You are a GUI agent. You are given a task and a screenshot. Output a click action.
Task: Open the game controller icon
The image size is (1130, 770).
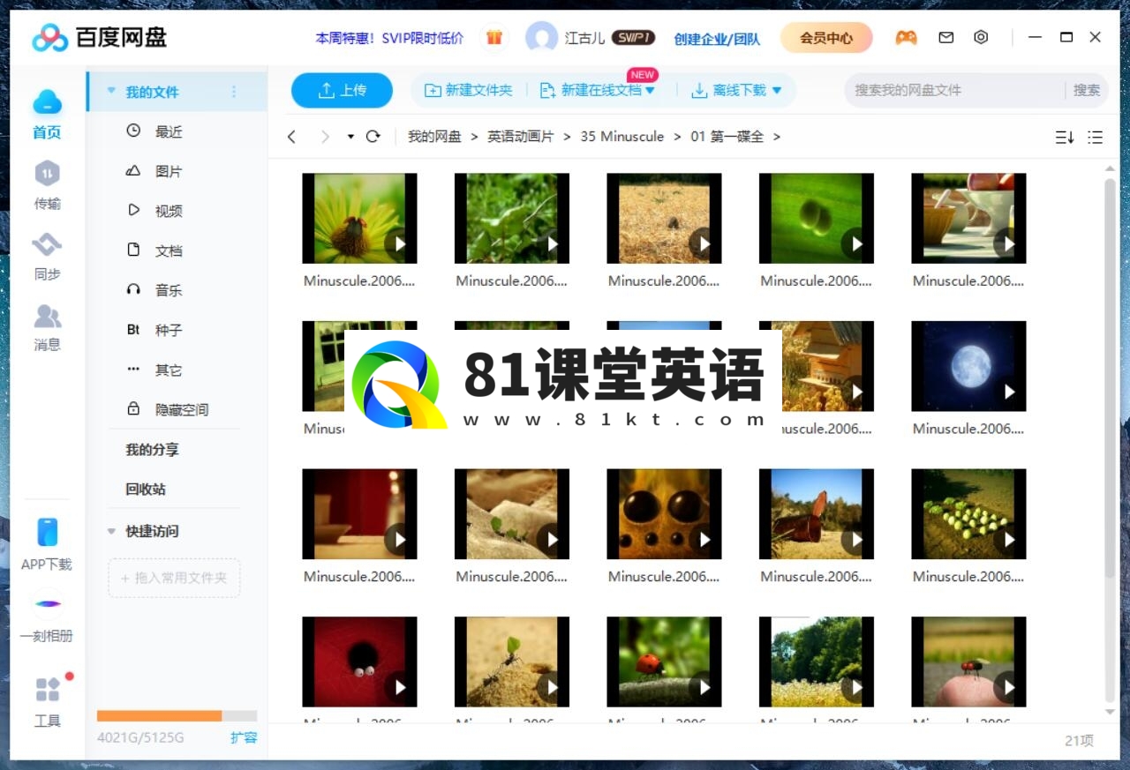coord(906,38)
